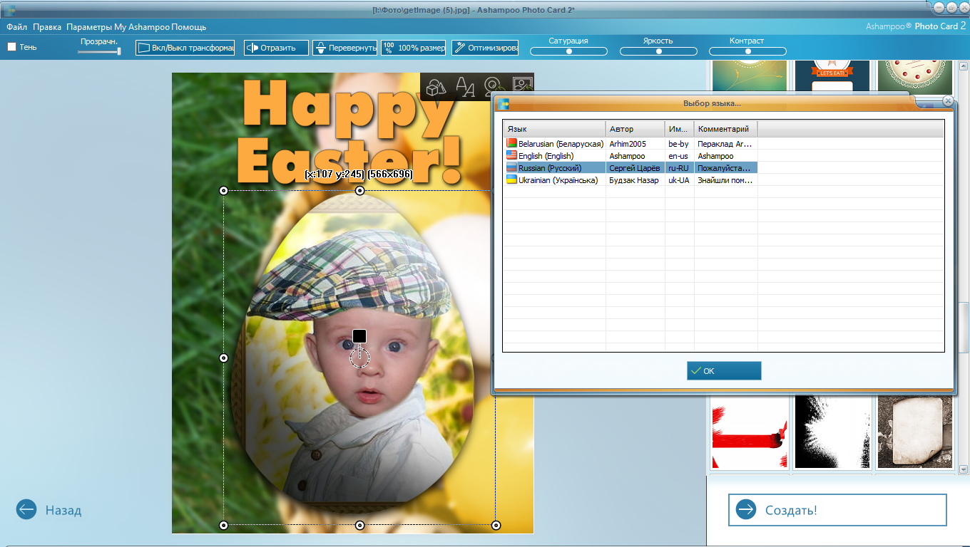This screenshot has height=547, width=970.
Task: Toggle the Тень checkbox
Action: (11, 47)
